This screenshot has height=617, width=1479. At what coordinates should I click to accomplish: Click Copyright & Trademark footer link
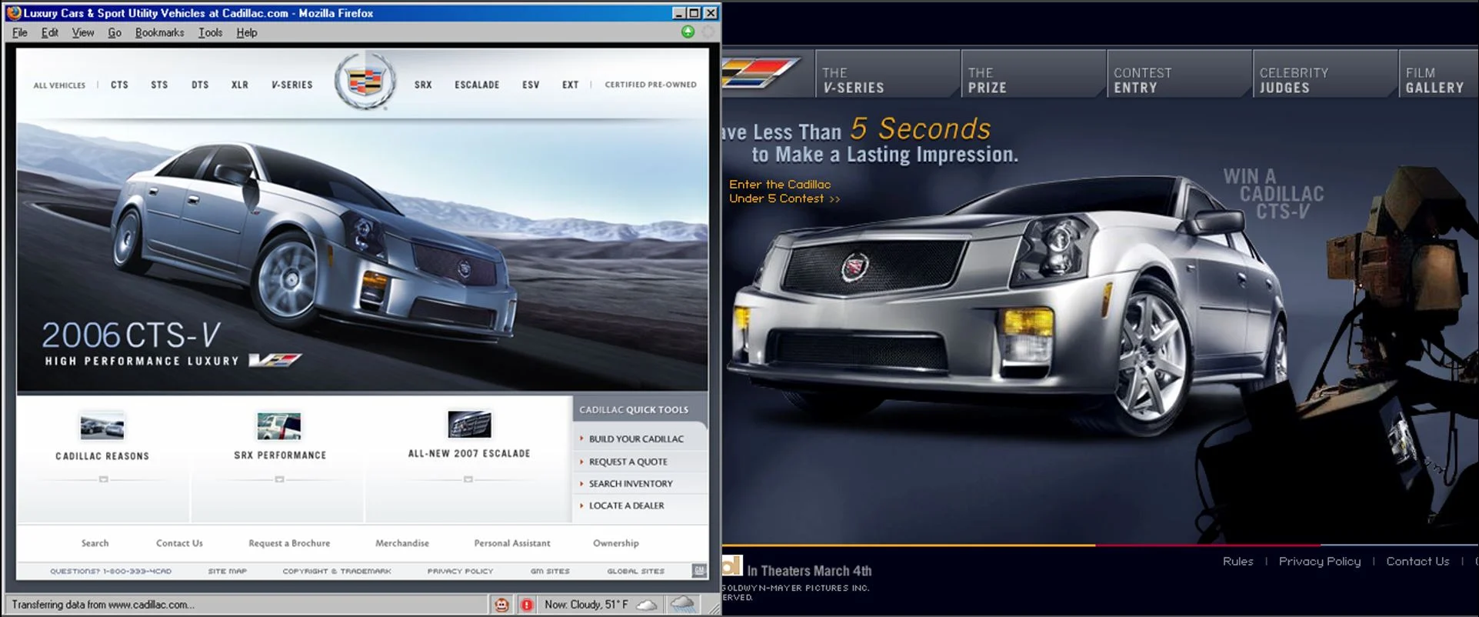pos(337,571)
